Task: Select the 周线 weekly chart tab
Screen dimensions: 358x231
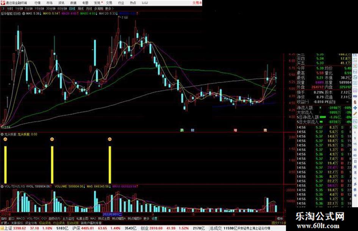Action: tap(81, 9)
